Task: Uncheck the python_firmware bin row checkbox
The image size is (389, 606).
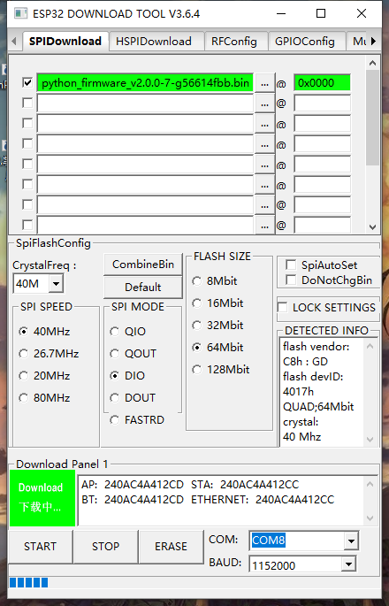Action: (27, 82)
